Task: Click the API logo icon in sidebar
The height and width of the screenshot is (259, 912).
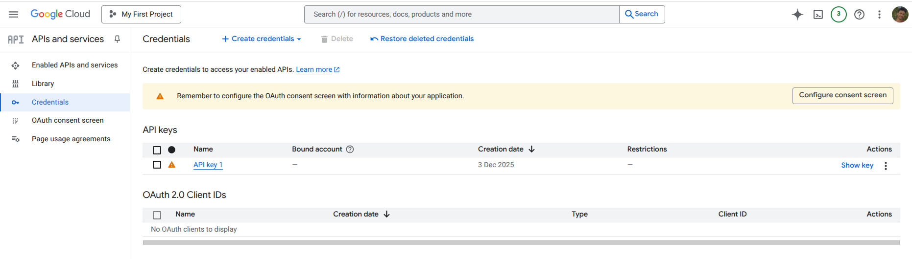Action: (x=16, y=39)
